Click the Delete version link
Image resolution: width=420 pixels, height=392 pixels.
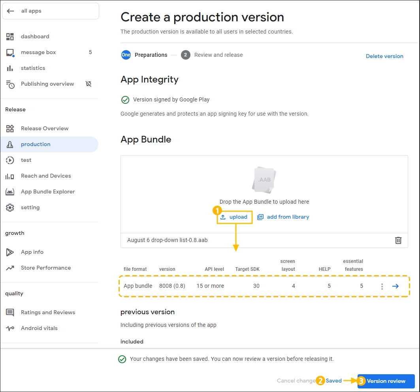click(384, 56)
